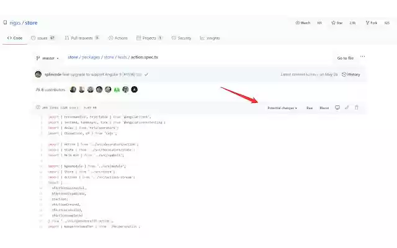Click the Watch button
Image resolution: width=397 pixels, height=248 pixels.
pyautogui.click(x=303, y=23)
